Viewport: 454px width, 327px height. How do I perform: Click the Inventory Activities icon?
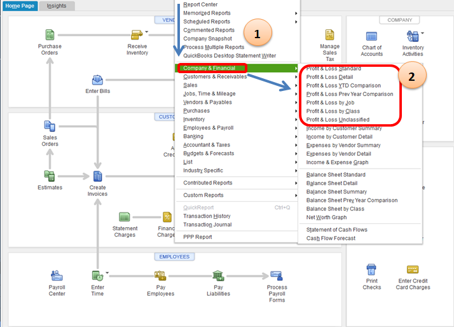click(x=413, y=36)
